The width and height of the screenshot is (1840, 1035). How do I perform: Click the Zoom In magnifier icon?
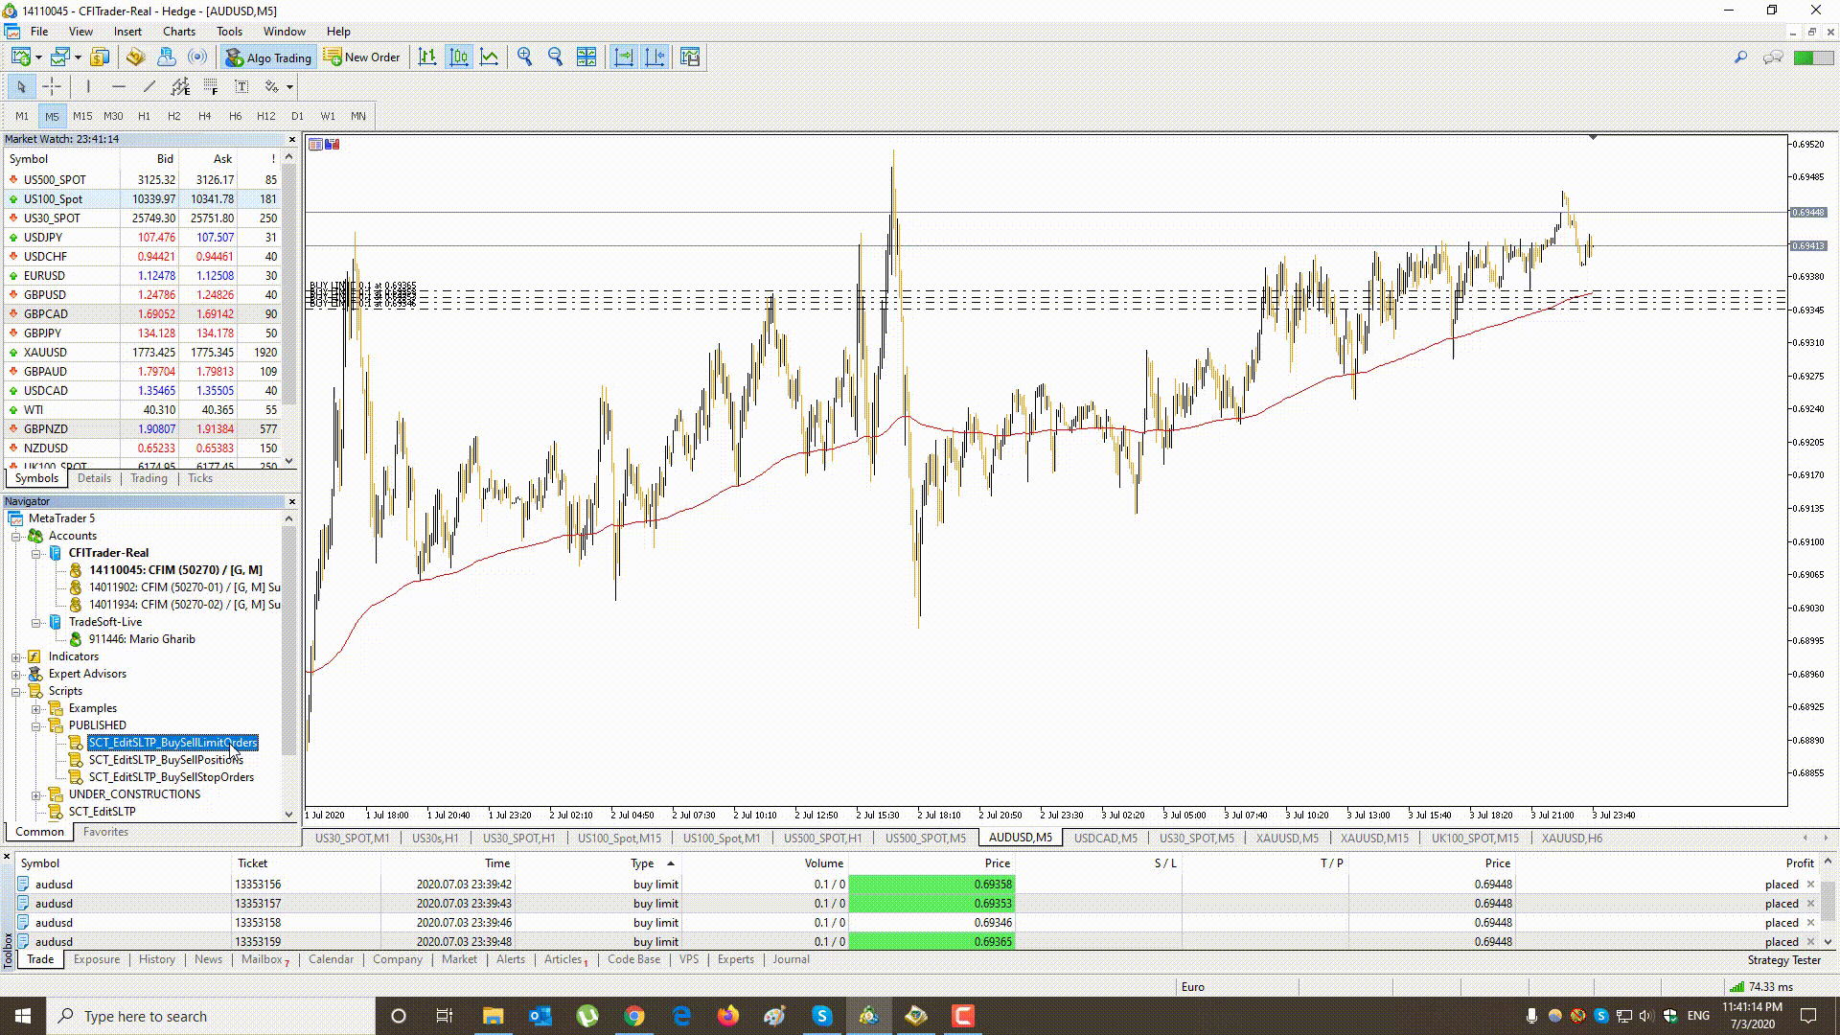click(x=524, y=57)
